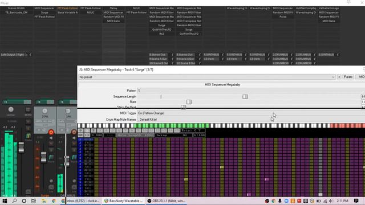Image resolution: width=365 pixels, height=205 pixels.
Task: Click the Trig: C 7 field
Action: click(x=193, y=130)
